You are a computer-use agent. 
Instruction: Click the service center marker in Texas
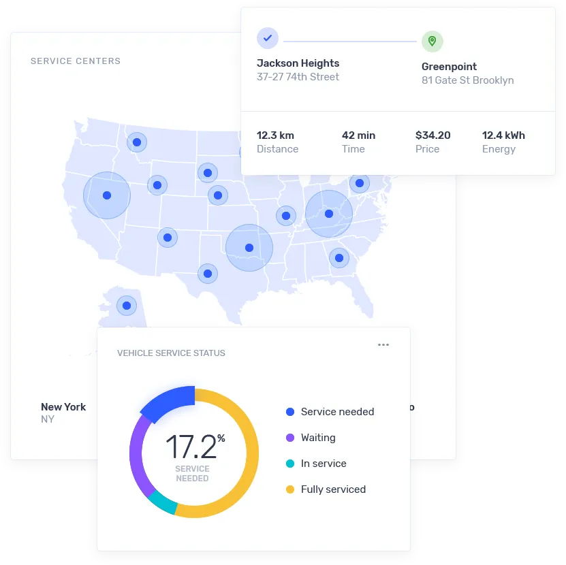208,274
